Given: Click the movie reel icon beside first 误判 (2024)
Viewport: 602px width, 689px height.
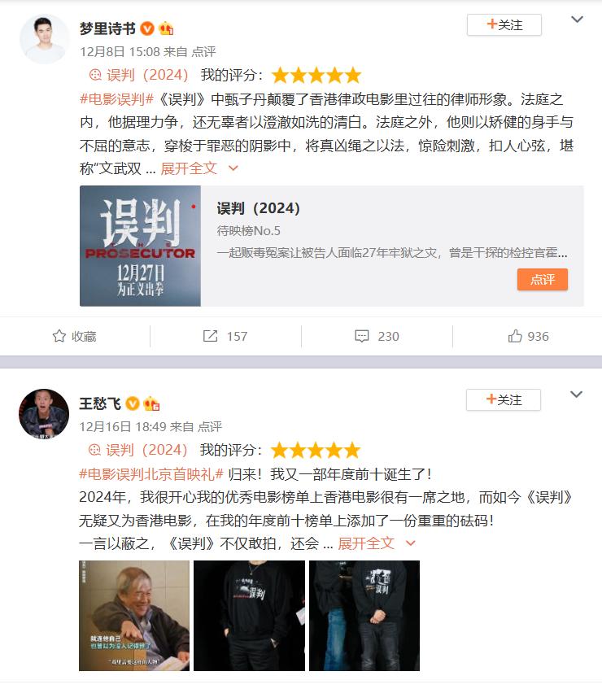Looking at the screenshot, I should [x=95, y=75].
